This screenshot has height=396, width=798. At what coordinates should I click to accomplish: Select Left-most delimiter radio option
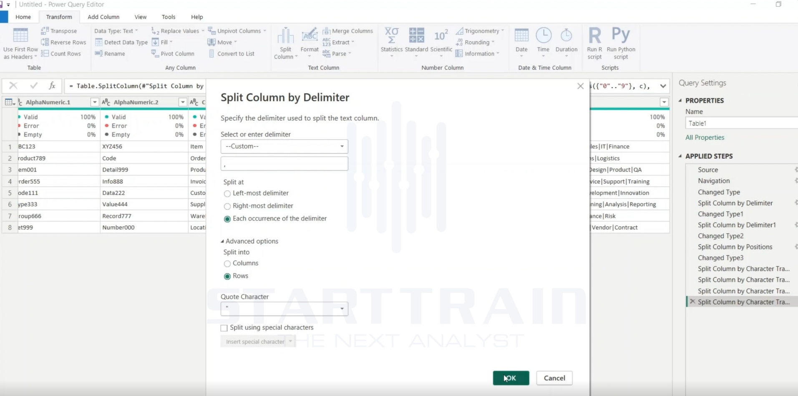[x=227, y=194]
